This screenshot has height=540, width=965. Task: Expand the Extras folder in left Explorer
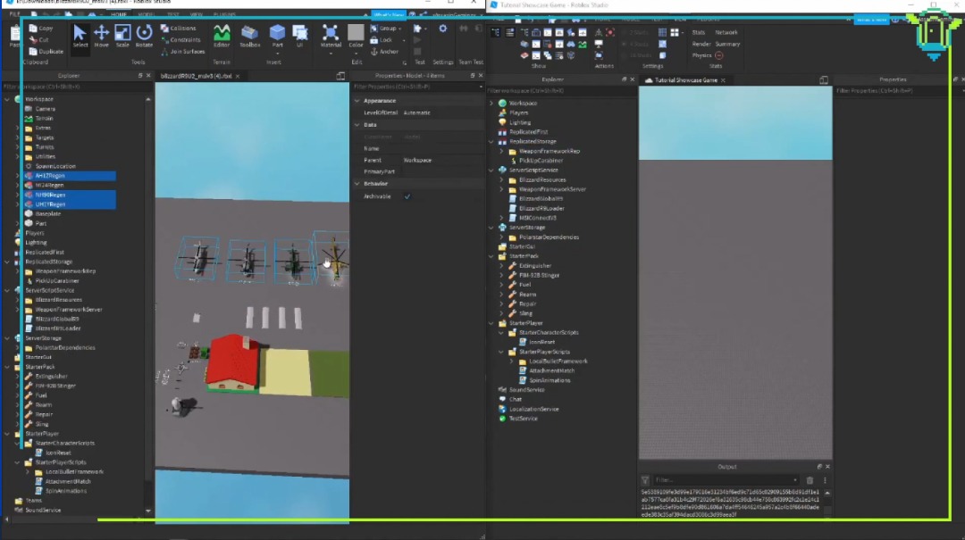[x=17, y=128]
